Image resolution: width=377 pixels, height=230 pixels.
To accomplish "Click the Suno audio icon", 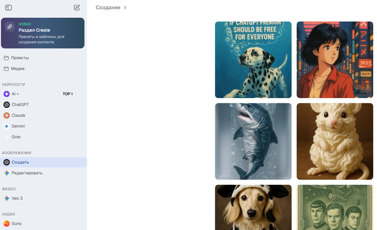I will (6, 223).
